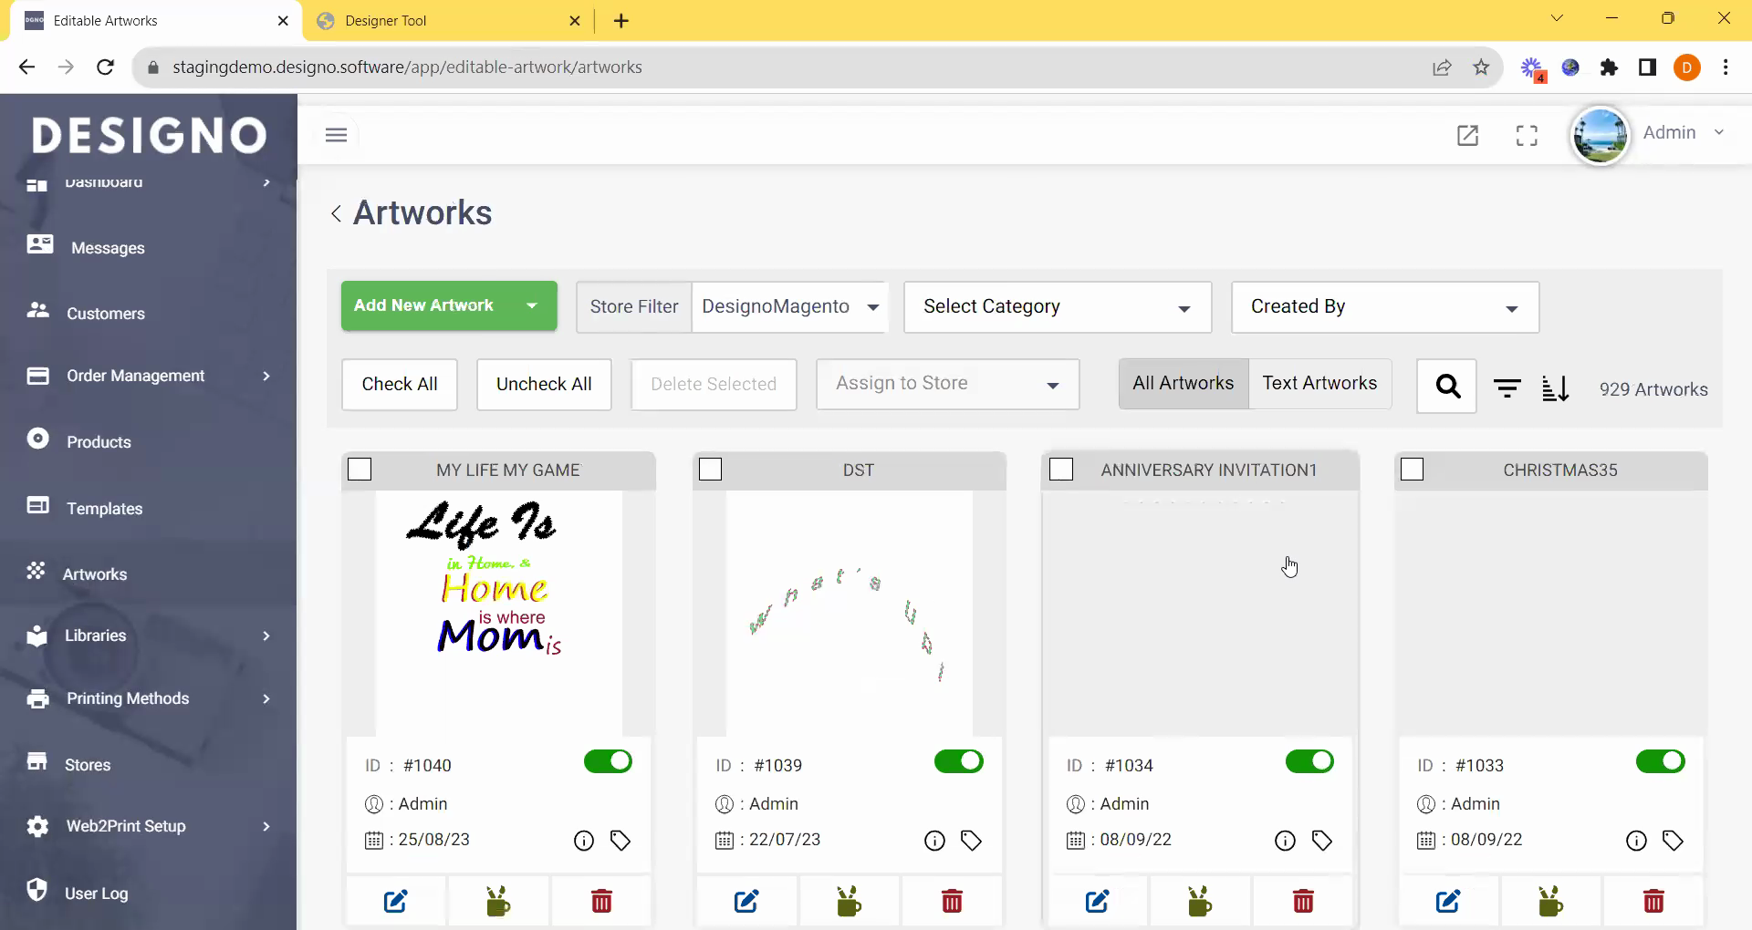Viewport: 1752px width, 930px height.
Task: Click the search magnifier icon
Action: coord(1446,387)
